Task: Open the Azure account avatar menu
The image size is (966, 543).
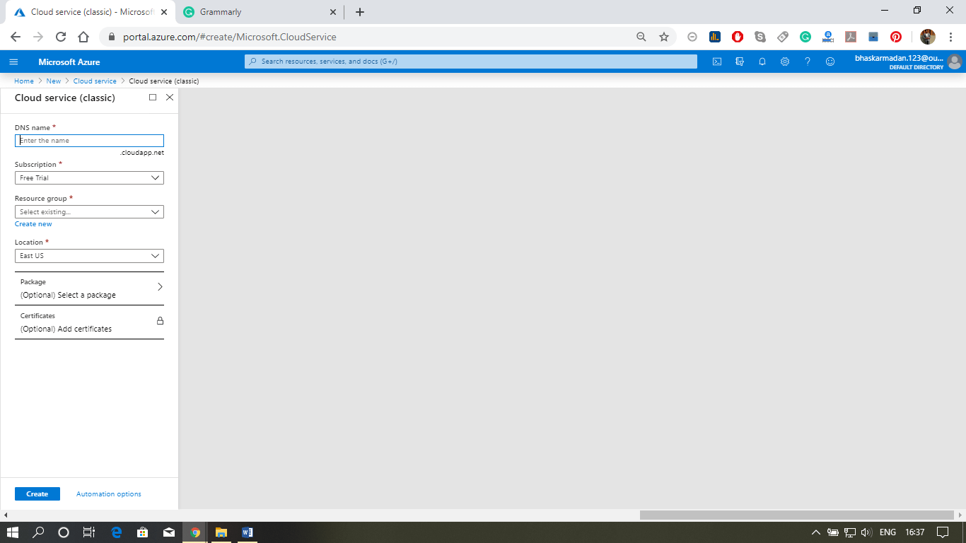Action: (x=955, y=62)
